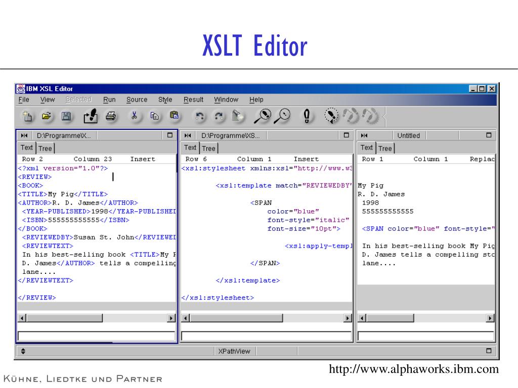This screenshot has height=388, width=518.
Task: Maximize the stylesheet pane
Action: pos(346,135)
